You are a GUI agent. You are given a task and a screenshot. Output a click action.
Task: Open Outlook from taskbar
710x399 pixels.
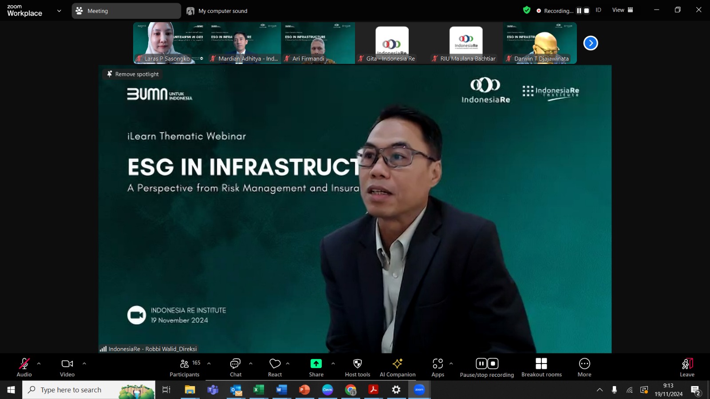coord(236,390)
